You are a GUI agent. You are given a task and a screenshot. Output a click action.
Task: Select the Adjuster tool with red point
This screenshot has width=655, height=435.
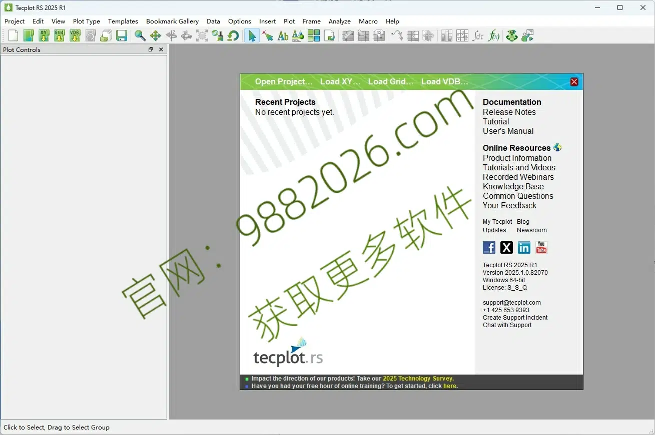(x=267, y=35)
